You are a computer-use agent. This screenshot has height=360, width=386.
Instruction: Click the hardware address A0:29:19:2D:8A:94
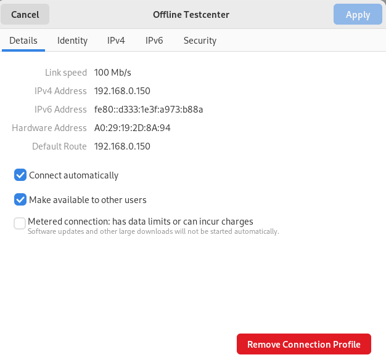132,128
